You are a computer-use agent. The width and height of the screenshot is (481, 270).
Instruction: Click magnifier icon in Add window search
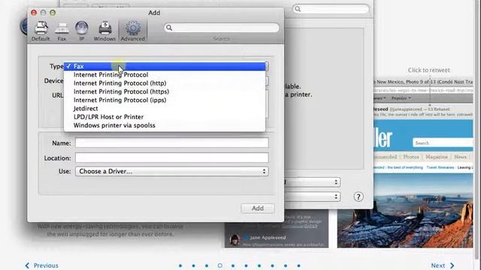click(x=169, y=28)
